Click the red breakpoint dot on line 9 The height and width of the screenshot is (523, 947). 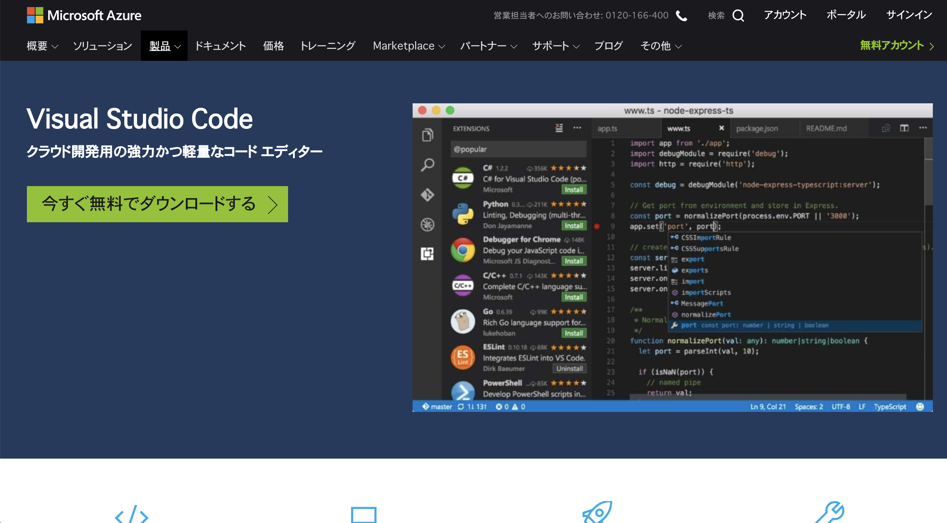point(597,226)
